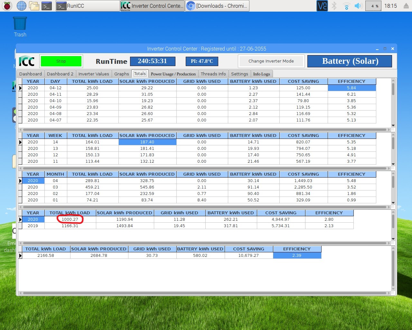Switch to the Downloads Chromium taskbar window

point(217,6)
